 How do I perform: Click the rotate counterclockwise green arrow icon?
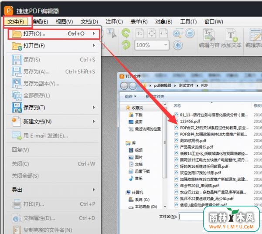coord(126,33)
